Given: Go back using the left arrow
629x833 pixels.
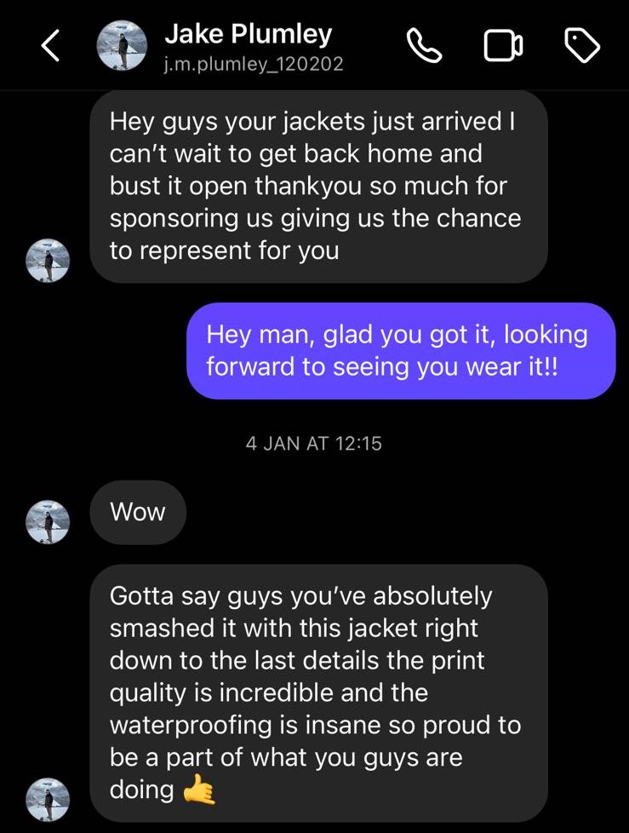Looking at the screenshot, I should click(x=51, y=47).
